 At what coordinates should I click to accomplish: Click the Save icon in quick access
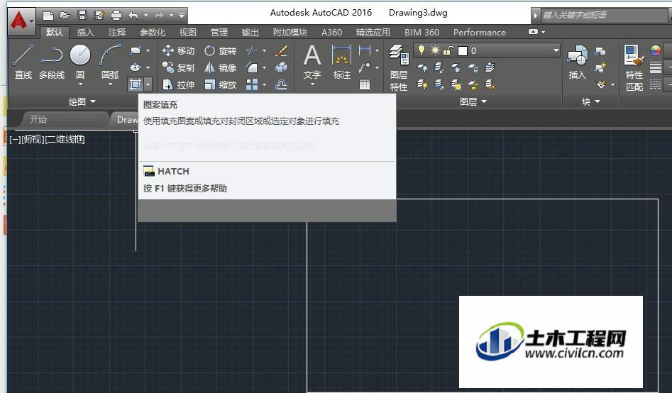(82, 16)
